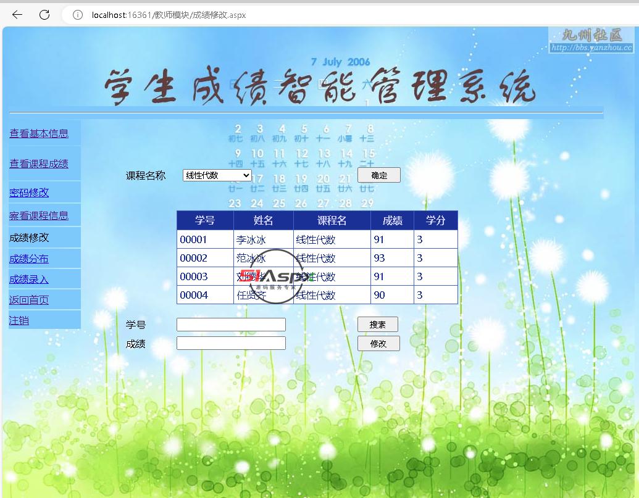The height and width of the screenshot is (498, 639).
Task: Click 线性代数 in the 00001 row
Action: click(x=332, y=239)
